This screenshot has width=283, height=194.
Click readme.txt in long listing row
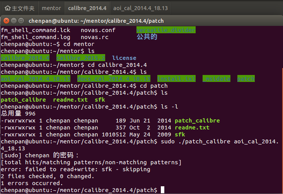point(192,128)
